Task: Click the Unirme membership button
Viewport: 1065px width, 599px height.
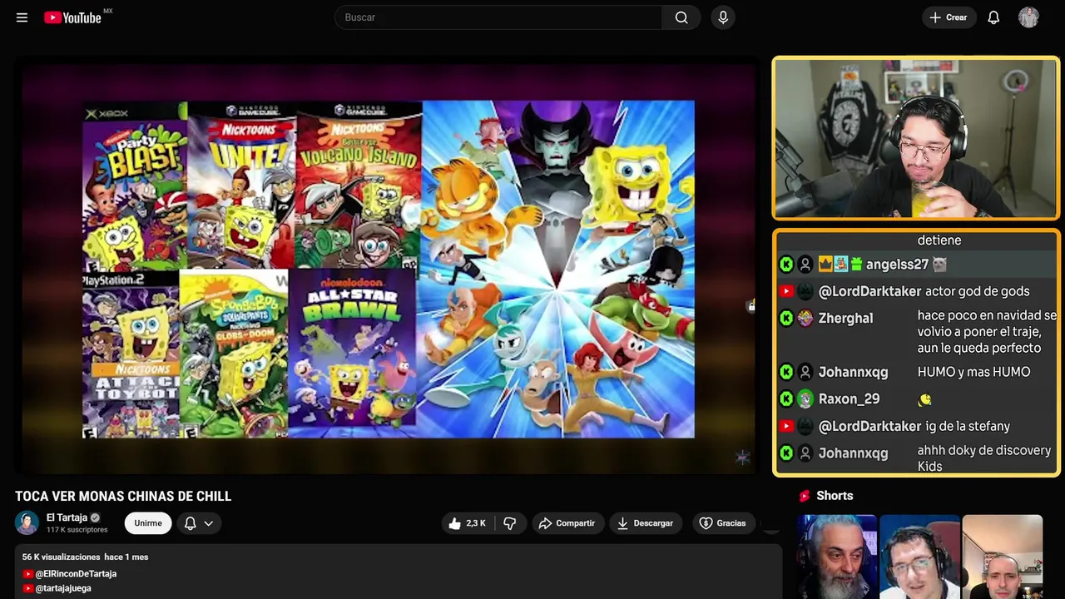Action: click(x=148, y=523)
